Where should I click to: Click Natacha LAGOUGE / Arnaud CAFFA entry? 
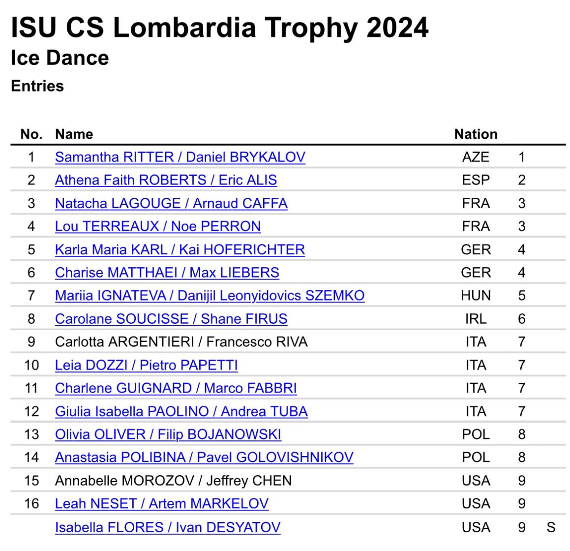(x=171, y=203)
